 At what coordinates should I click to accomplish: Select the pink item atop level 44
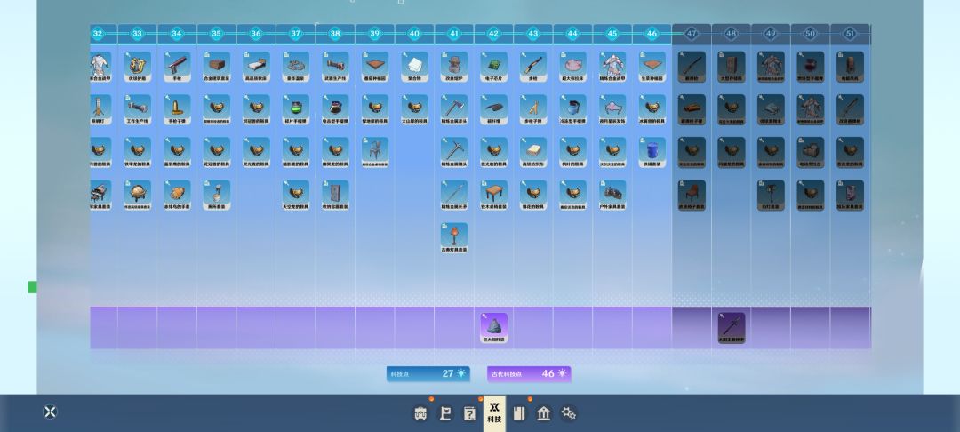point(573,67)
